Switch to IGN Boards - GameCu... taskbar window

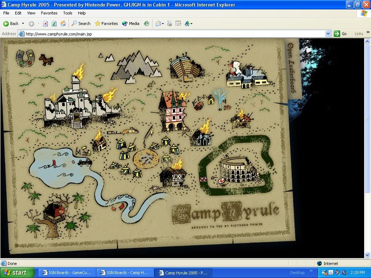(x=67, y=273)
